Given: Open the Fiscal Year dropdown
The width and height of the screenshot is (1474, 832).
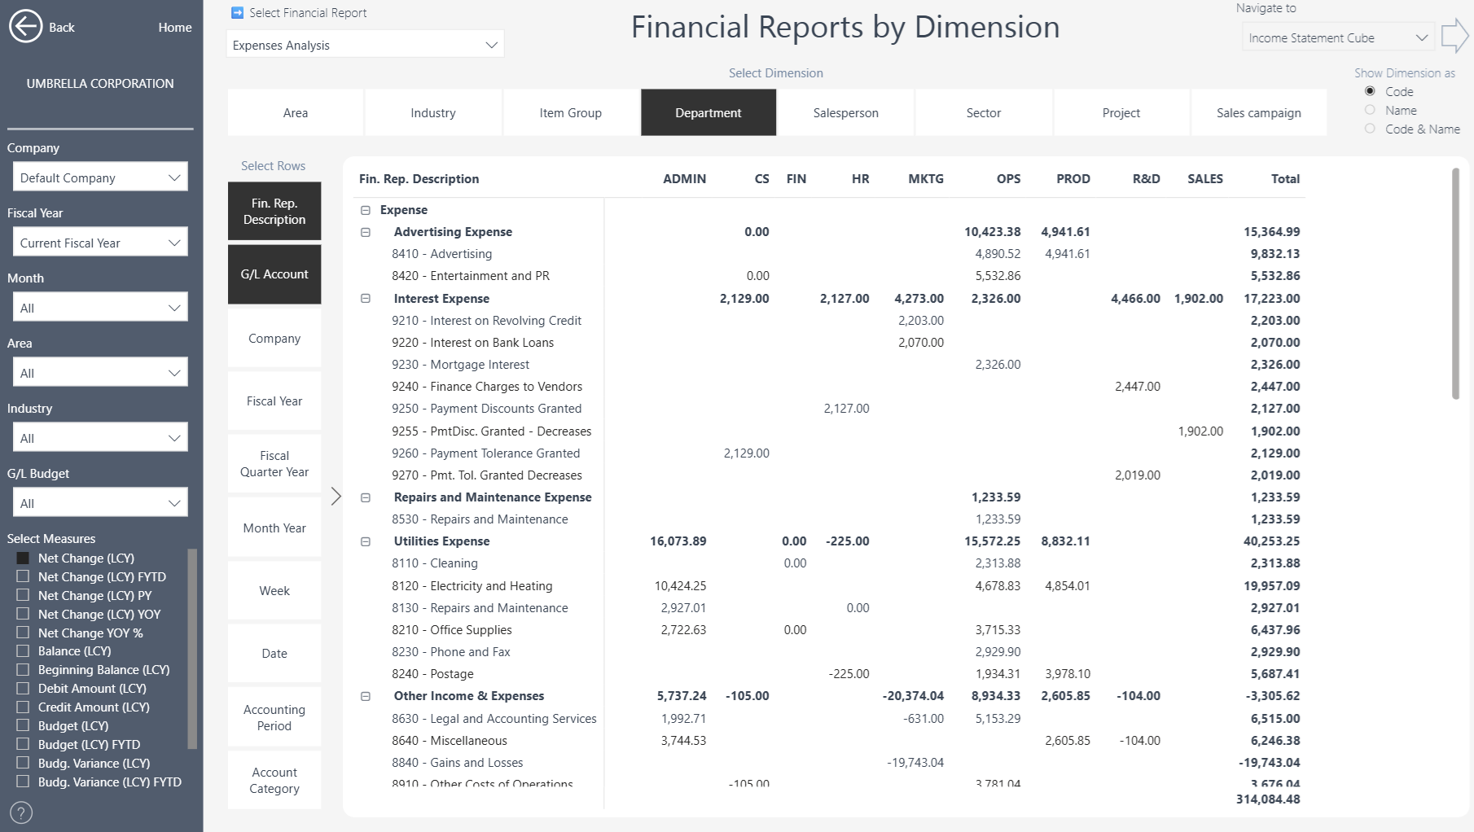Looking at the screenshot, I should (x=100, y=243).
